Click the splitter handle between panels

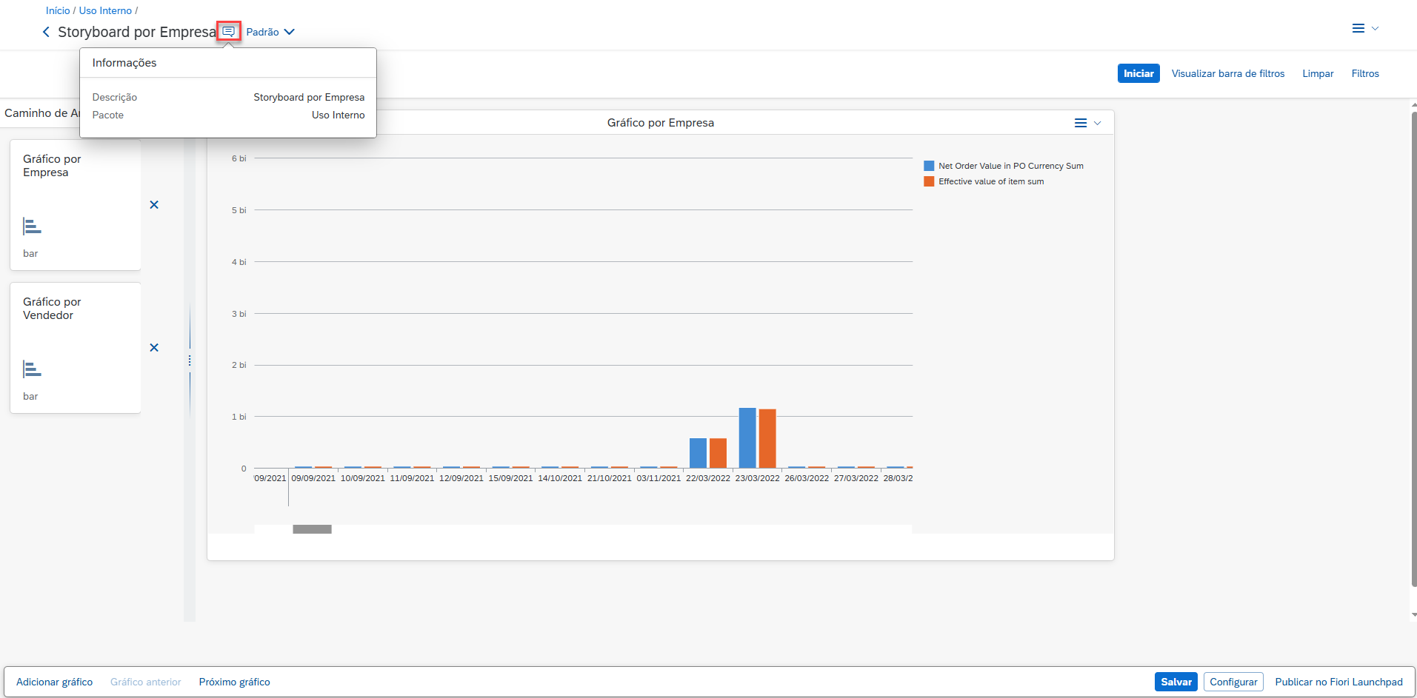(x=190, y=360)
